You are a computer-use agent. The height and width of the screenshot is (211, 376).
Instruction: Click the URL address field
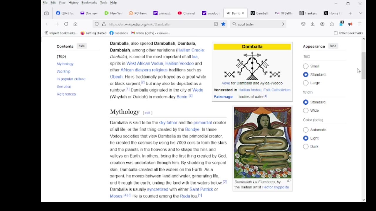160,24
